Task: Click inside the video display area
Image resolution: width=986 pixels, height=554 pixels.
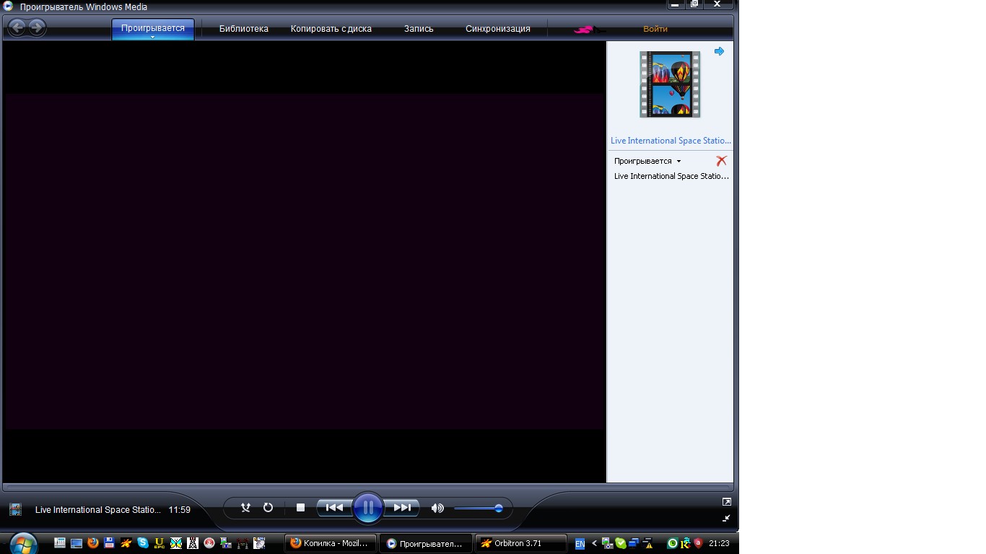Action: pos(304,261)
